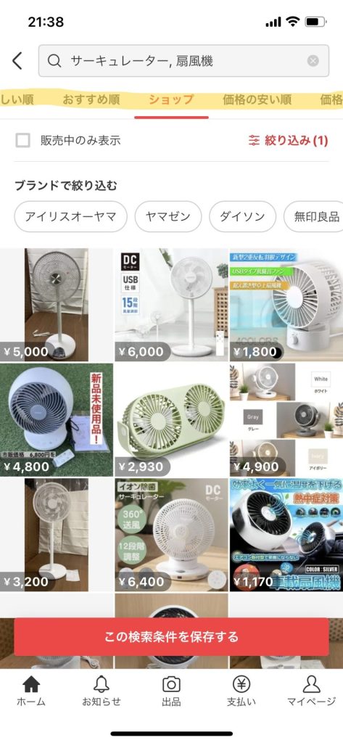This screenshot has width=343, height=743.
Task: Filter by brand ダイソン
Action: [x=242, y=216]
